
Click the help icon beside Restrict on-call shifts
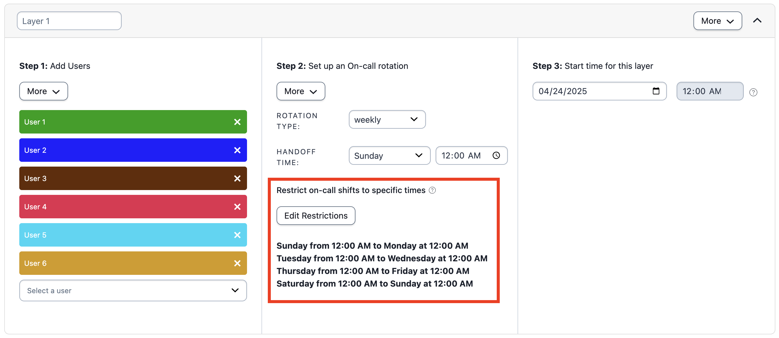(432, 190)
